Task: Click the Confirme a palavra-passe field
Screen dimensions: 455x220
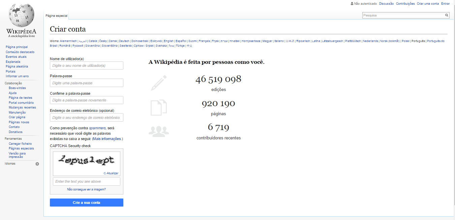Action: click(x=87, y=100)
